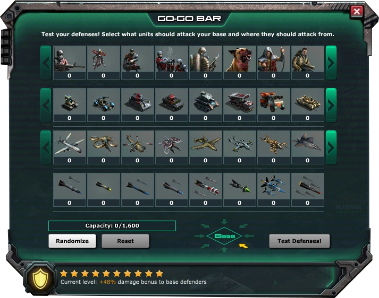Start the test with Test Defenses!
The height and width of the screenshot is (298, 379).
pos(299,241)
